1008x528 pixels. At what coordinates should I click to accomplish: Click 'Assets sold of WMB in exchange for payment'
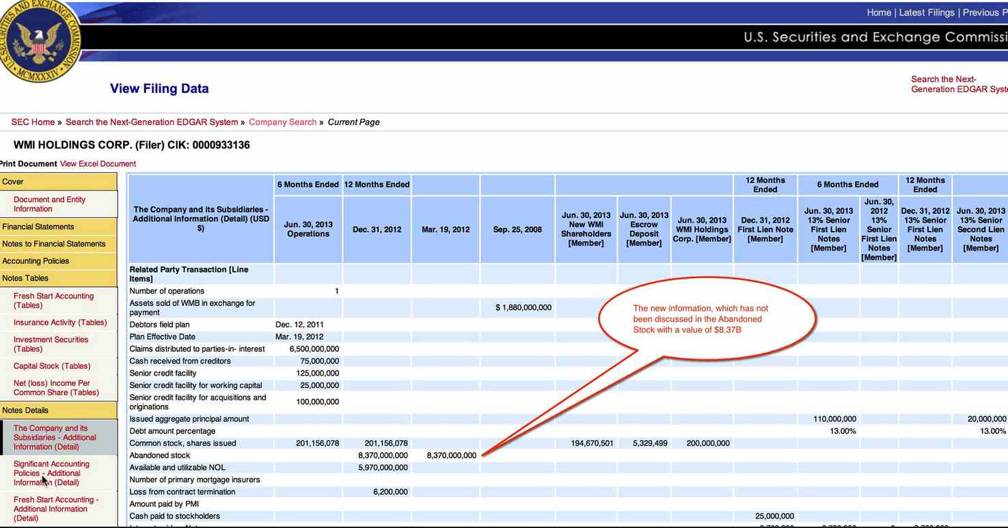coord(192,308)
